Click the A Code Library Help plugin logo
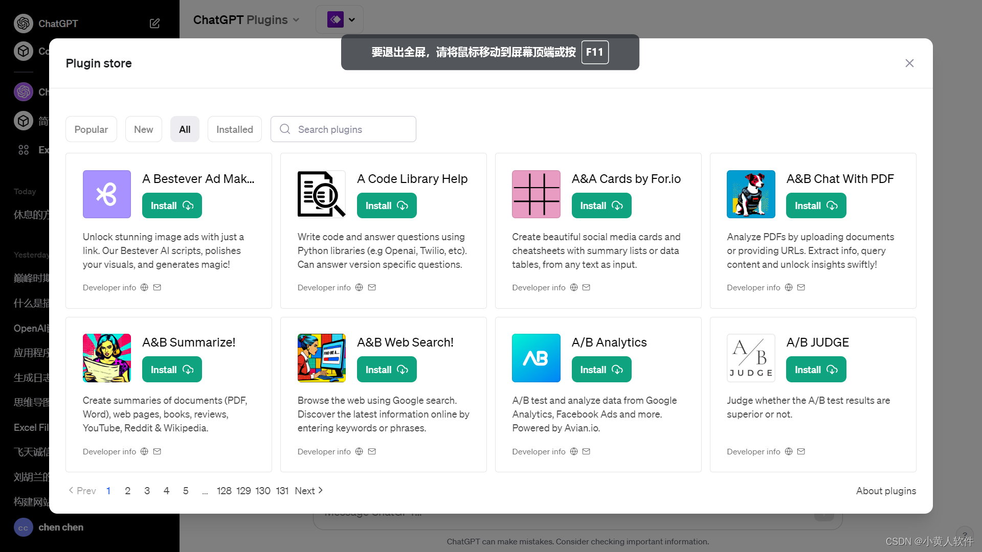Screen dimensions: 982x552 click(x=322, y=194)
